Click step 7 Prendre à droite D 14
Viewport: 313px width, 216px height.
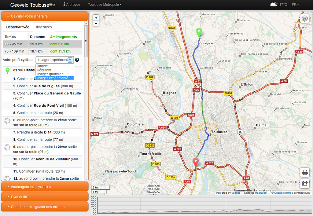pyautogui.click(x=42, y=132)
